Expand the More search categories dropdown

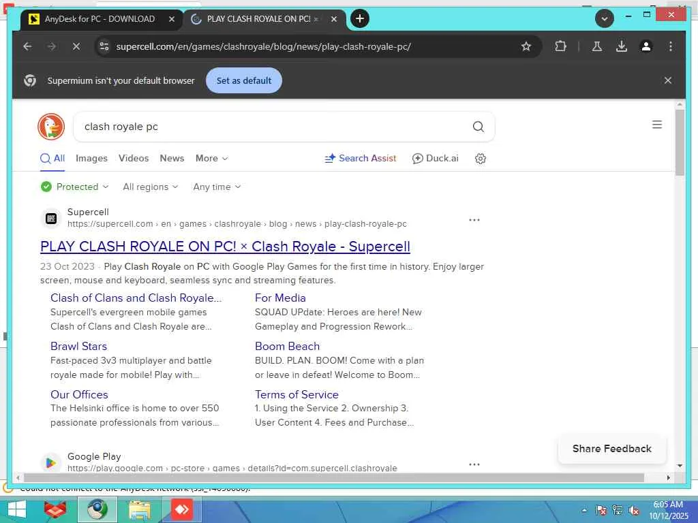[211, 158]
